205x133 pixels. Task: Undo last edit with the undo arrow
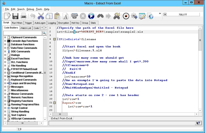33,16
